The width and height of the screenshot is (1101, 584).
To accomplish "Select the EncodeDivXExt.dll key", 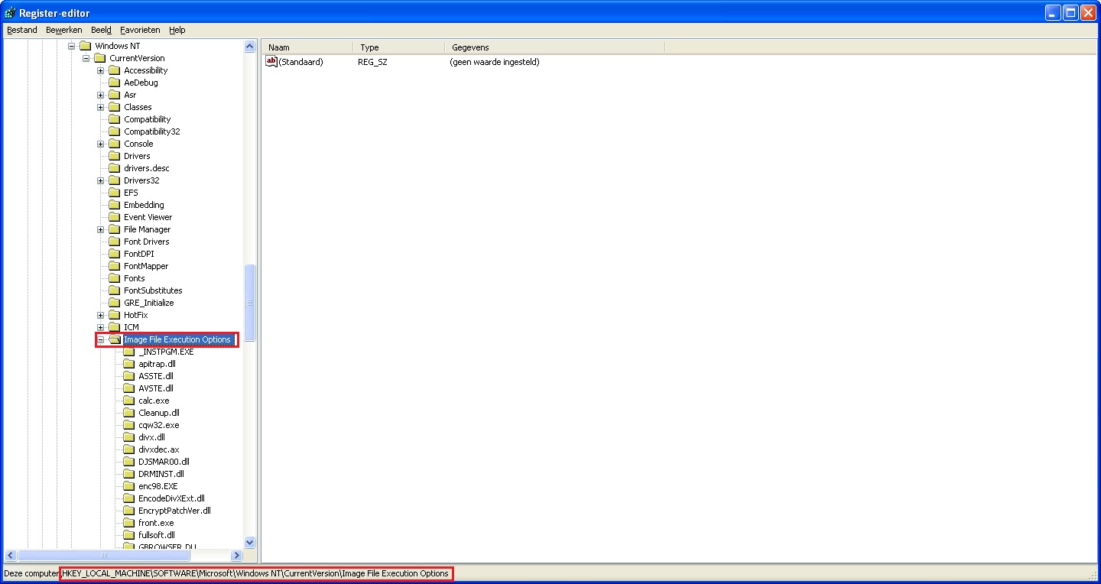I will click(x=171, y=498).
